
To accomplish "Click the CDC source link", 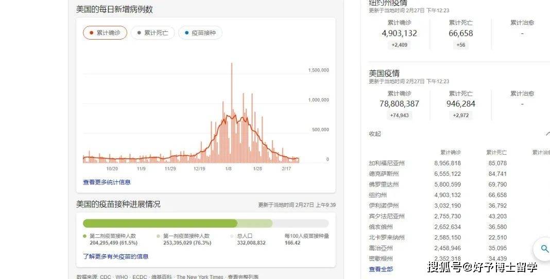I will (105, 277).
